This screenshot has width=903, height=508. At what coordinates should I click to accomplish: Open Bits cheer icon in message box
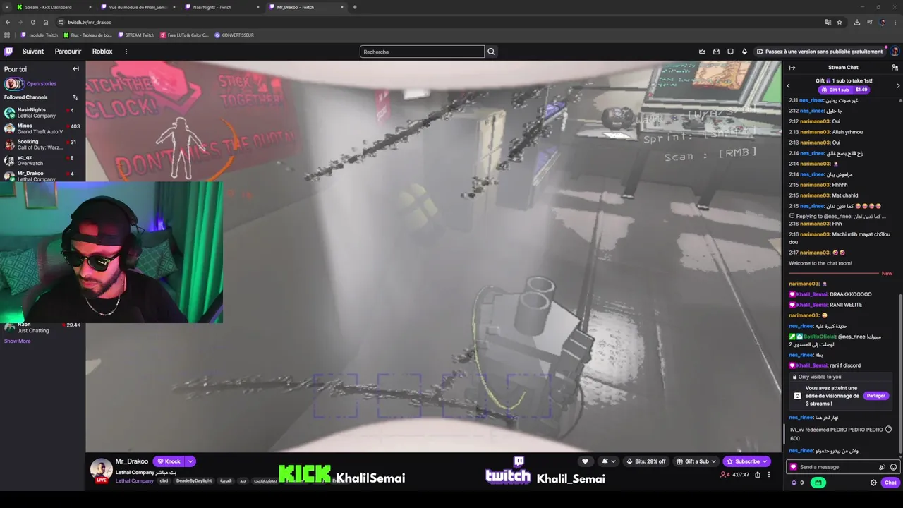click(x=882, y=467)
